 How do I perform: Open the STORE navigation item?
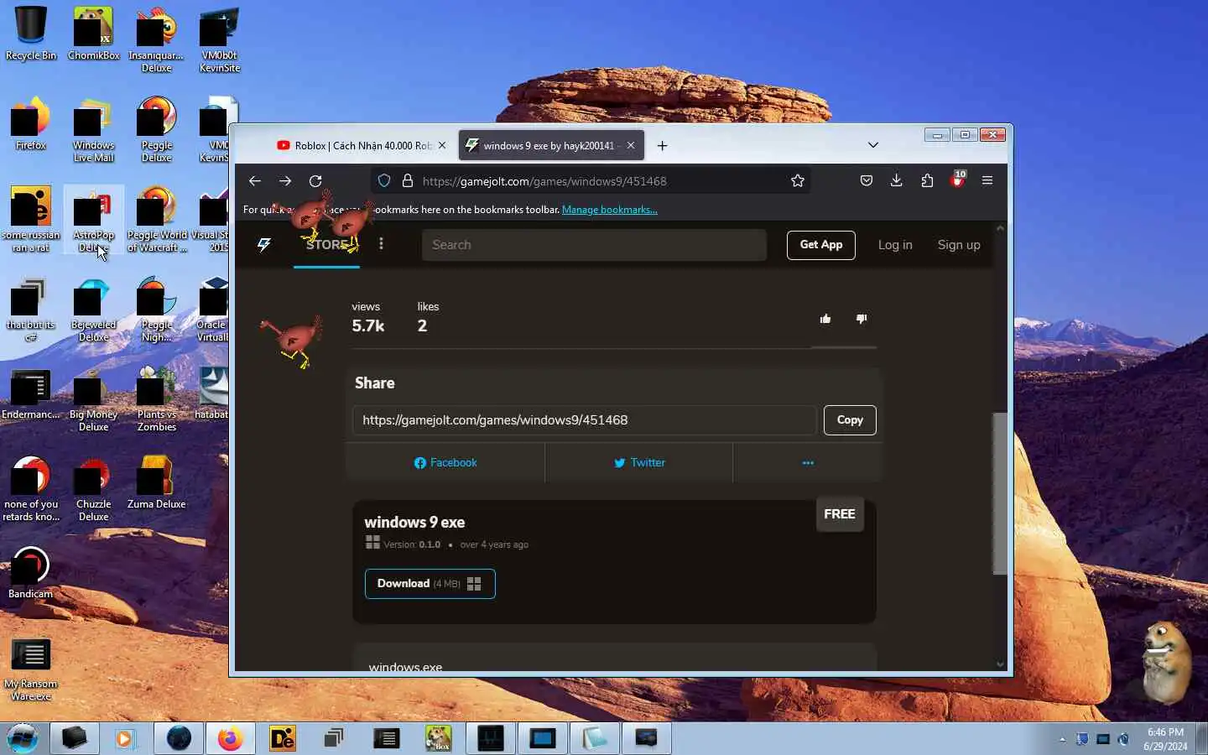(x=326, y=245)
